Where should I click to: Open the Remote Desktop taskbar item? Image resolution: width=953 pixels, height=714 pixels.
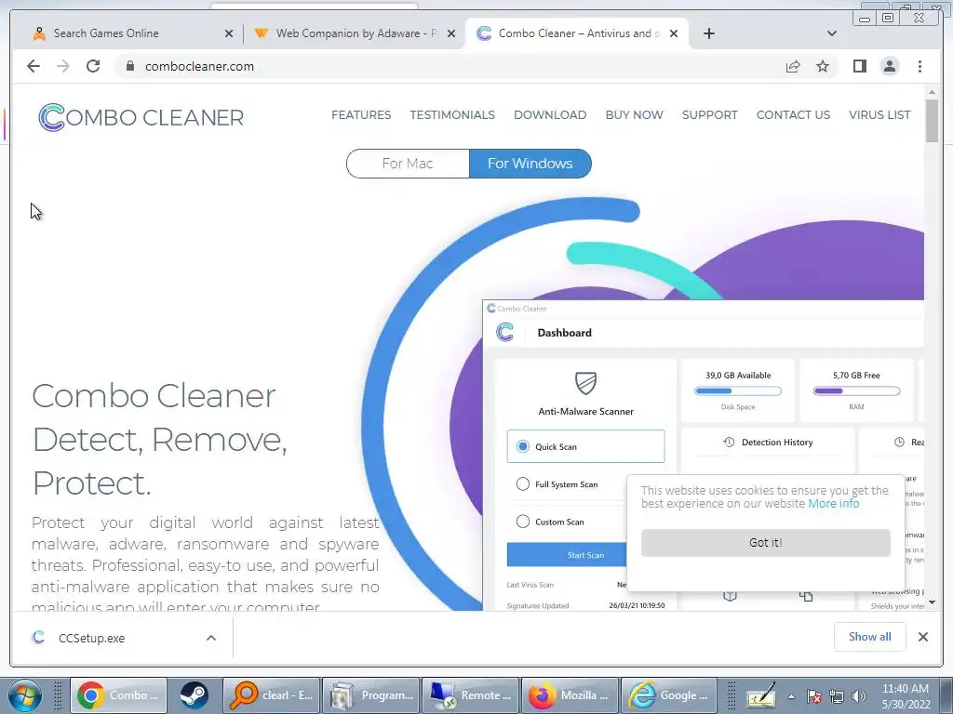(470, 695)
